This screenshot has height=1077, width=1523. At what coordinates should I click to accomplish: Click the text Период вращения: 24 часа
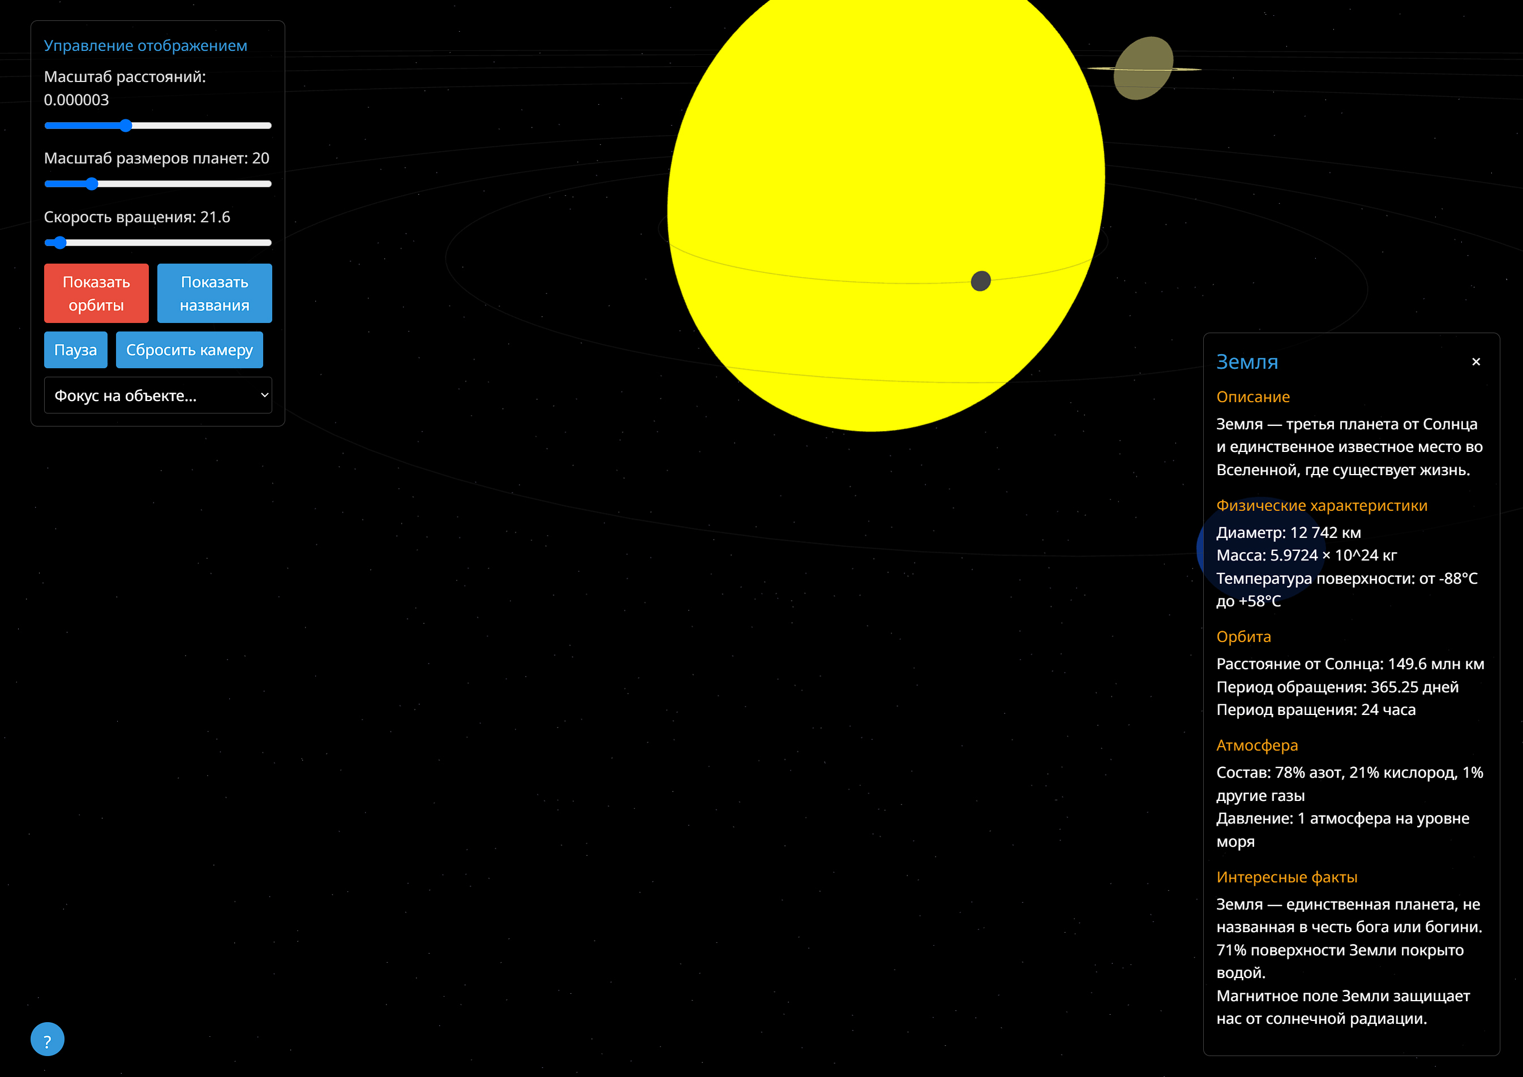[1315, 709]
